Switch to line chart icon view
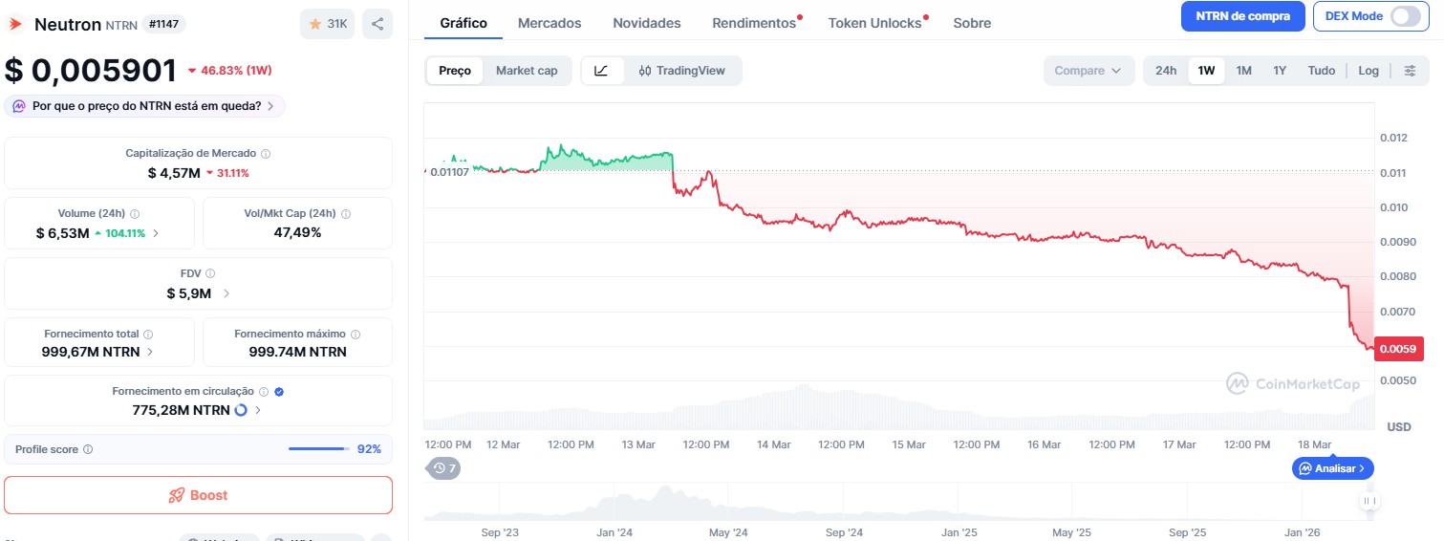The width and height of the screenshot is (1444, 541). 601,71
